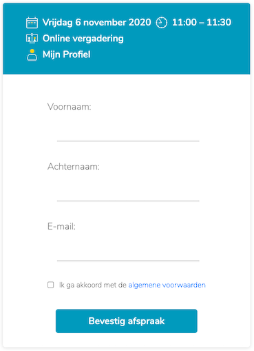Select the Mijn Profiel label

(x=67, y=54)
